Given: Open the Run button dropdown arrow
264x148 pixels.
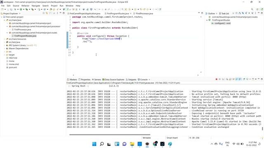Looking at the screenshot, I should pos(24,9).
